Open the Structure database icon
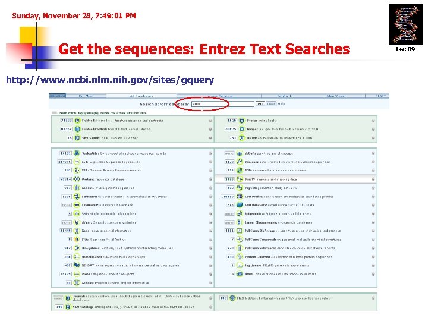The image size is (428, 321). (77, 197)
